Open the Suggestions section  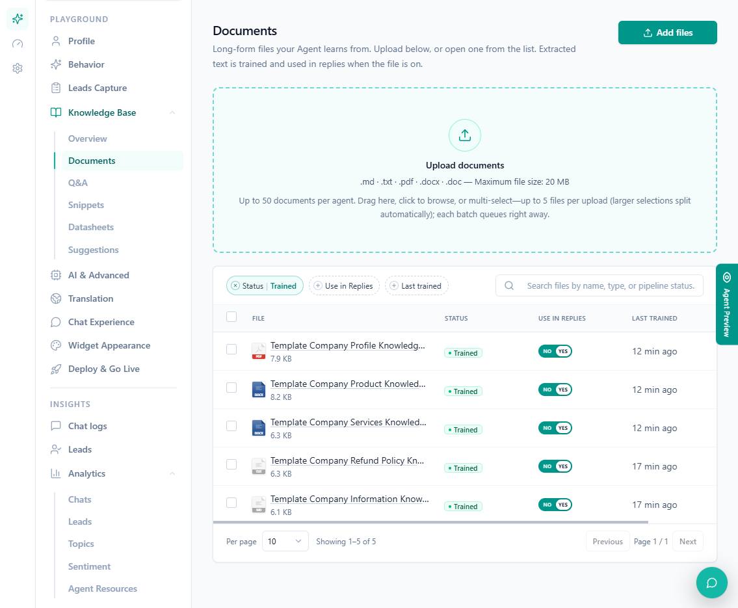click(93, 250)
